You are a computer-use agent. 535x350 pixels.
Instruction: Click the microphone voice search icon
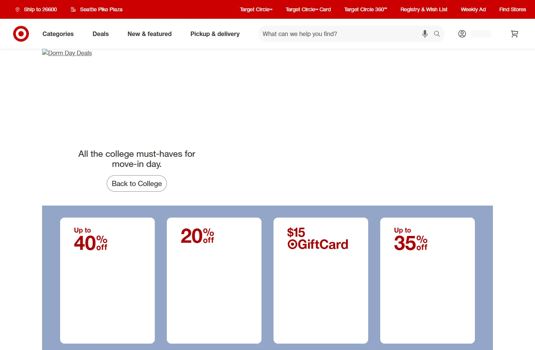425,34
